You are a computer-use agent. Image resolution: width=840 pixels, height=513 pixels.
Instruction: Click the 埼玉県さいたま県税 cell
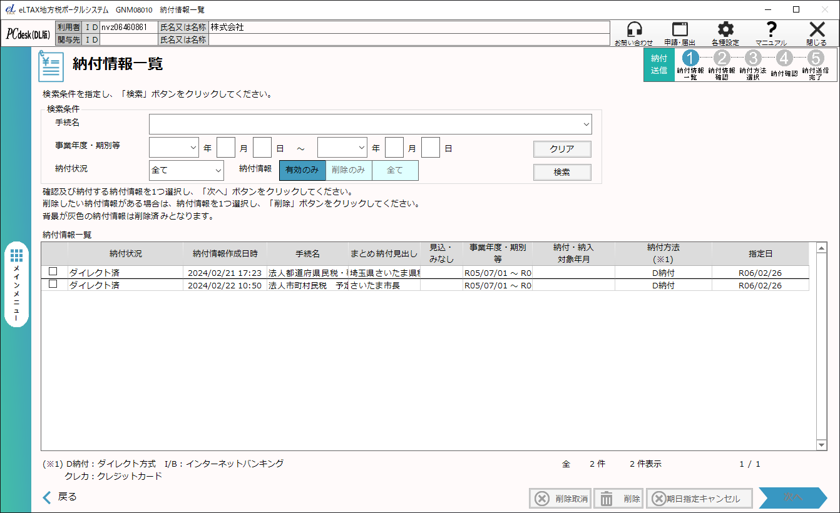point(384,273)
